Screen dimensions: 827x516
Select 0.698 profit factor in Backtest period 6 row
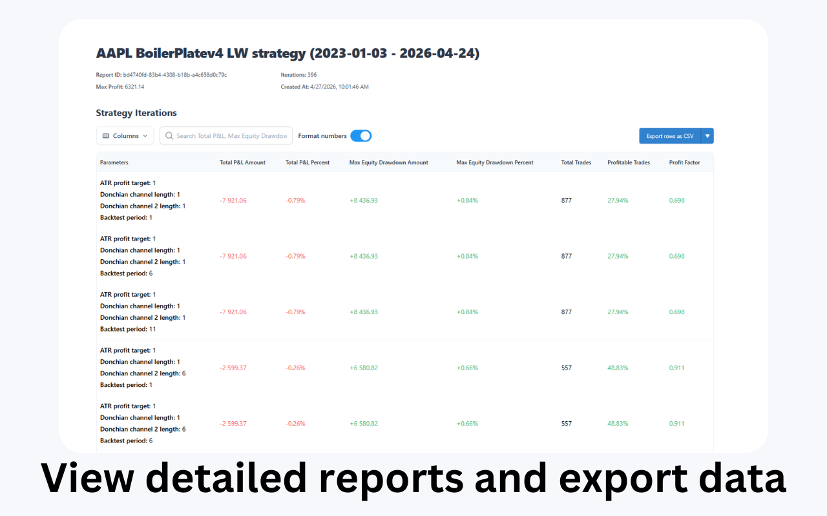pyautogui.click(x=677, y=256)
